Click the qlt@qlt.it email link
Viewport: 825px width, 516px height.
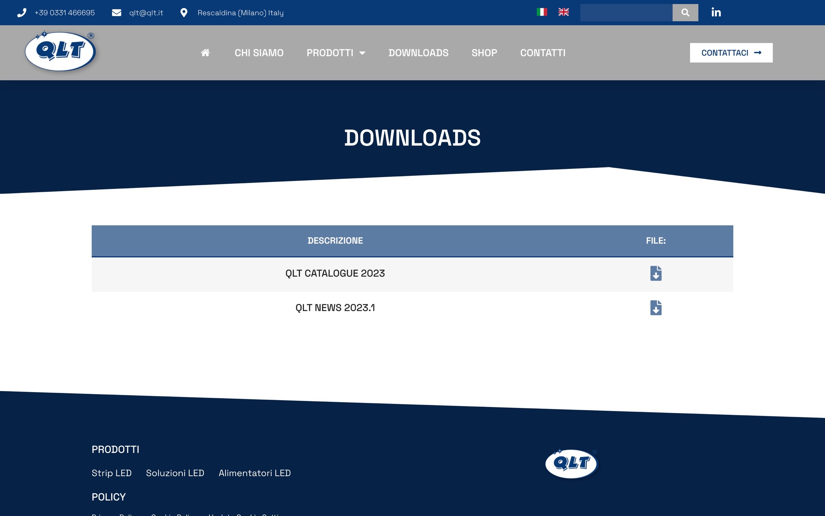pos(146,13)
